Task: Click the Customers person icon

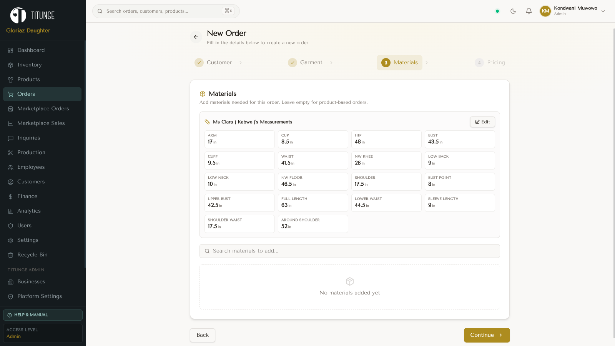Action: tap(10, 182)
